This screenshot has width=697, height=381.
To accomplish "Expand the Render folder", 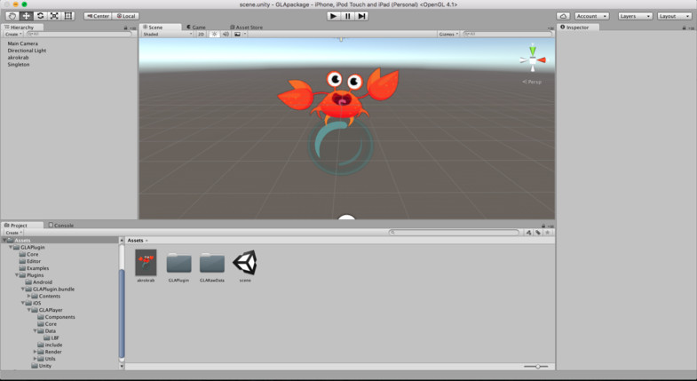I will click(x=36, y=352).
